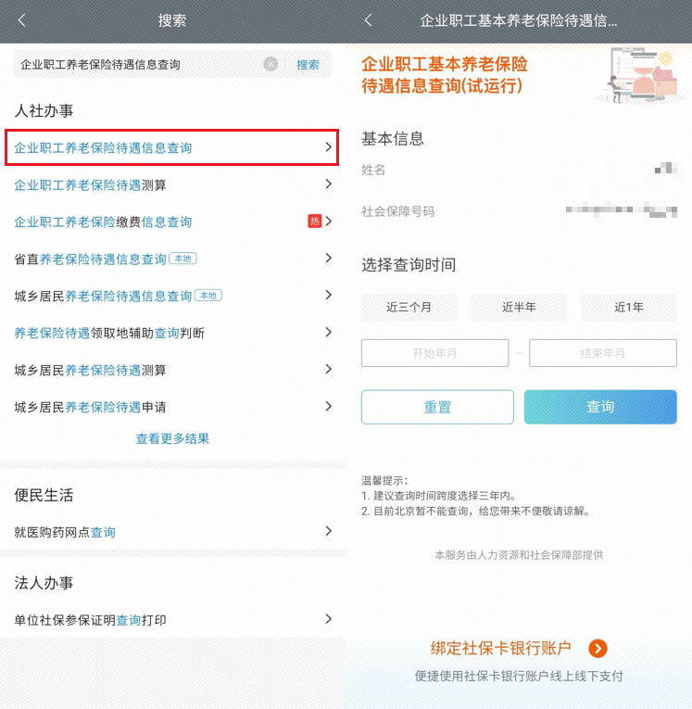Select the 近1年 time range
This screenshot has width=692, height=709.
click(x=629, y=307)
